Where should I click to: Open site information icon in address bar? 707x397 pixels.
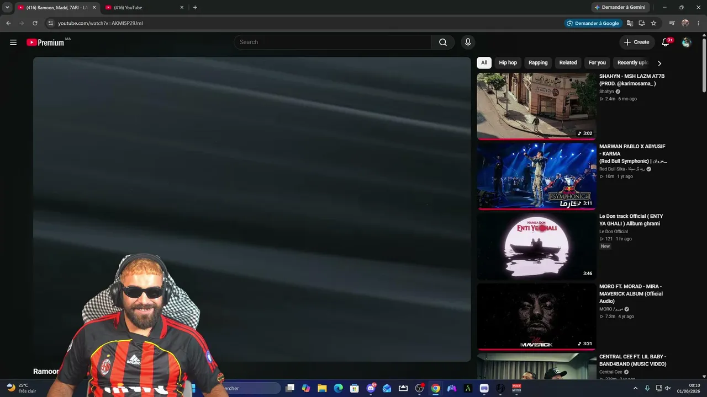pyautogui.click(x=50, y=23)
